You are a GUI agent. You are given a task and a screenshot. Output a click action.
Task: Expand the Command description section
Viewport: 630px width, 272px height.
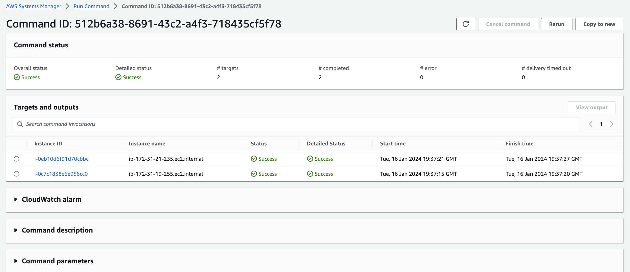coord(16,230)
